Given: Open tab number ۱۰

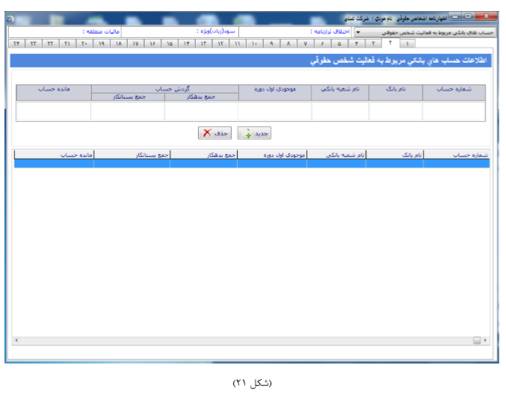Looking at the screenshot, I should tap(254, 43).
